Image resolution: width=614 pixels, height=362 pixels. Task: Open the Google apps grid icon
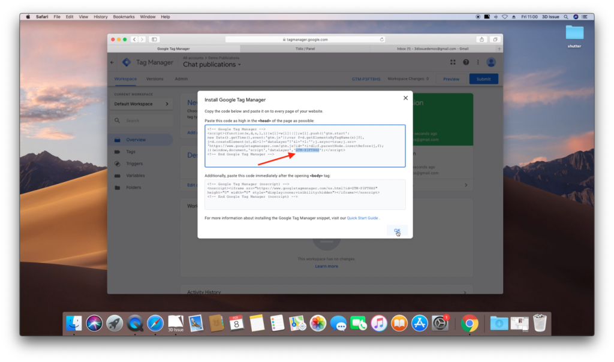(453, 62)
